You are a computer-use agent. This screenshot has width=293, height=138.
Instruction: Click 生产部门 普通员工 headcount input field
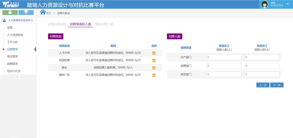point(224,57)
